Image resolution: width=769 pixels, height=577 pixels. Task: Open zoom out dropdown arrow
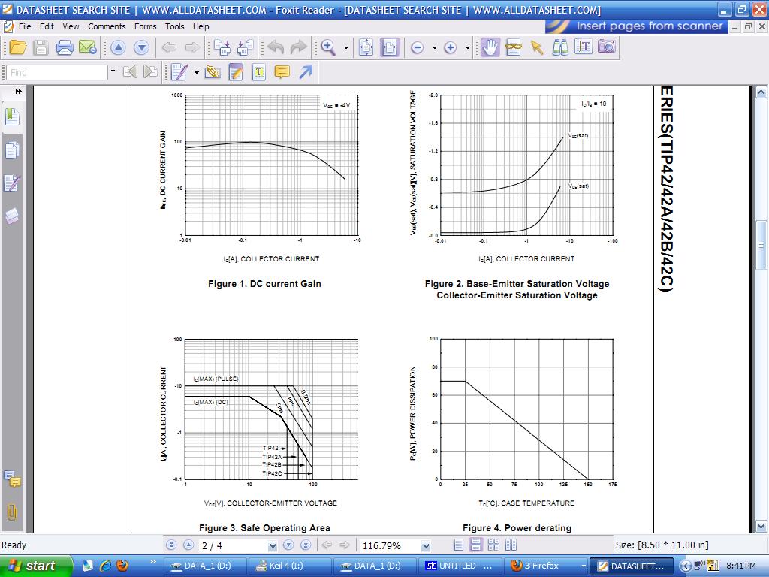[435, 48]
